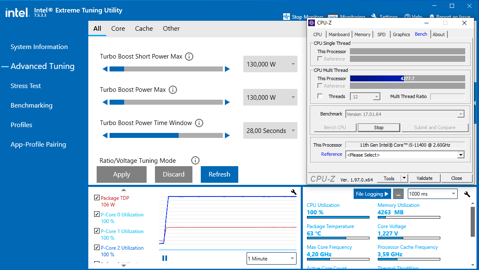Click the Refresh button
This screenshot has width=479, height=270.
(220, 174)
